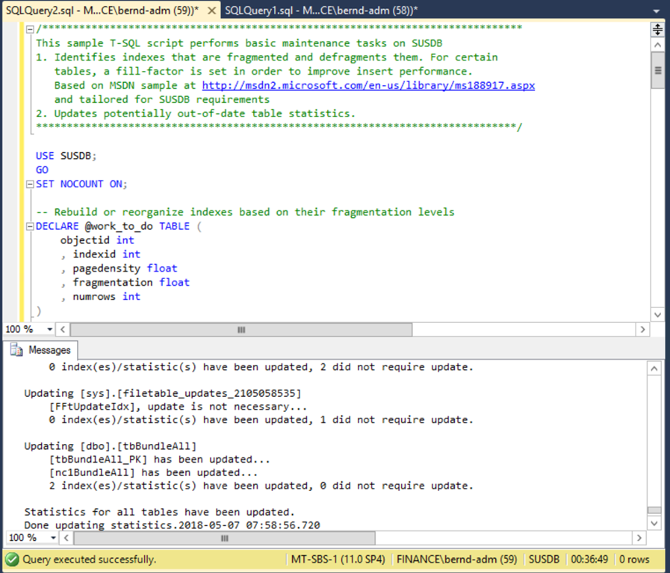Click the editor split-window handle icon
The height and width of the screenshot is (573, 670).
657,30
